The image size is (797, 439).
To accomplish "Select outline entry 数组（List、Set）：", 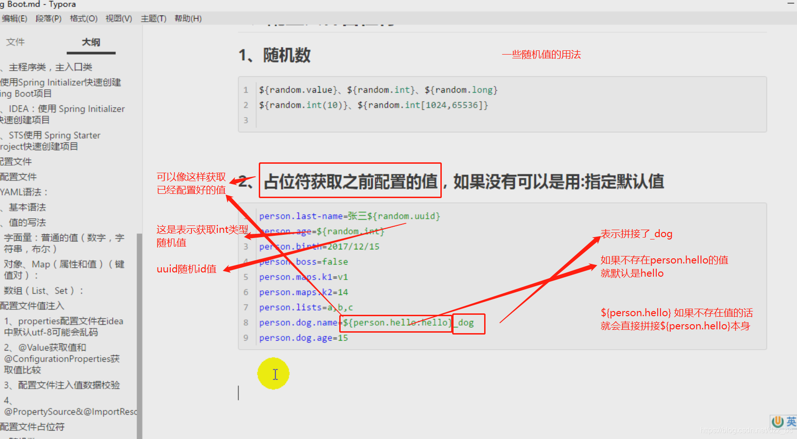I will click(44, 290).
